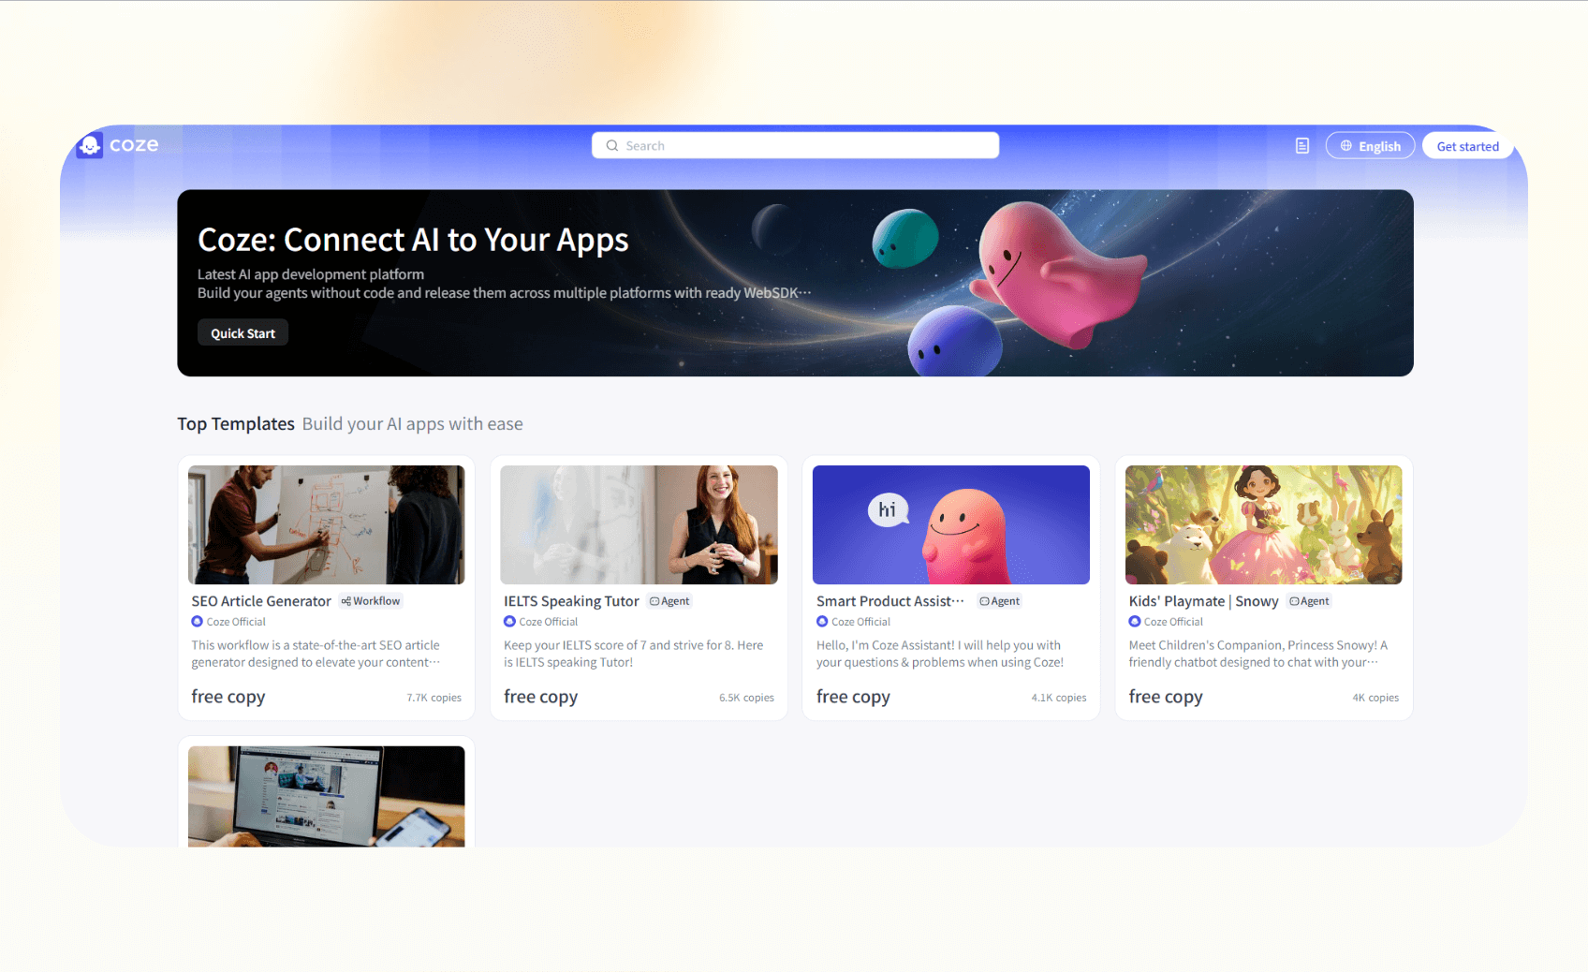Click the SEO Article Generator title
1588x972 pixels.
pyautogui.click(x=261, y=601)
